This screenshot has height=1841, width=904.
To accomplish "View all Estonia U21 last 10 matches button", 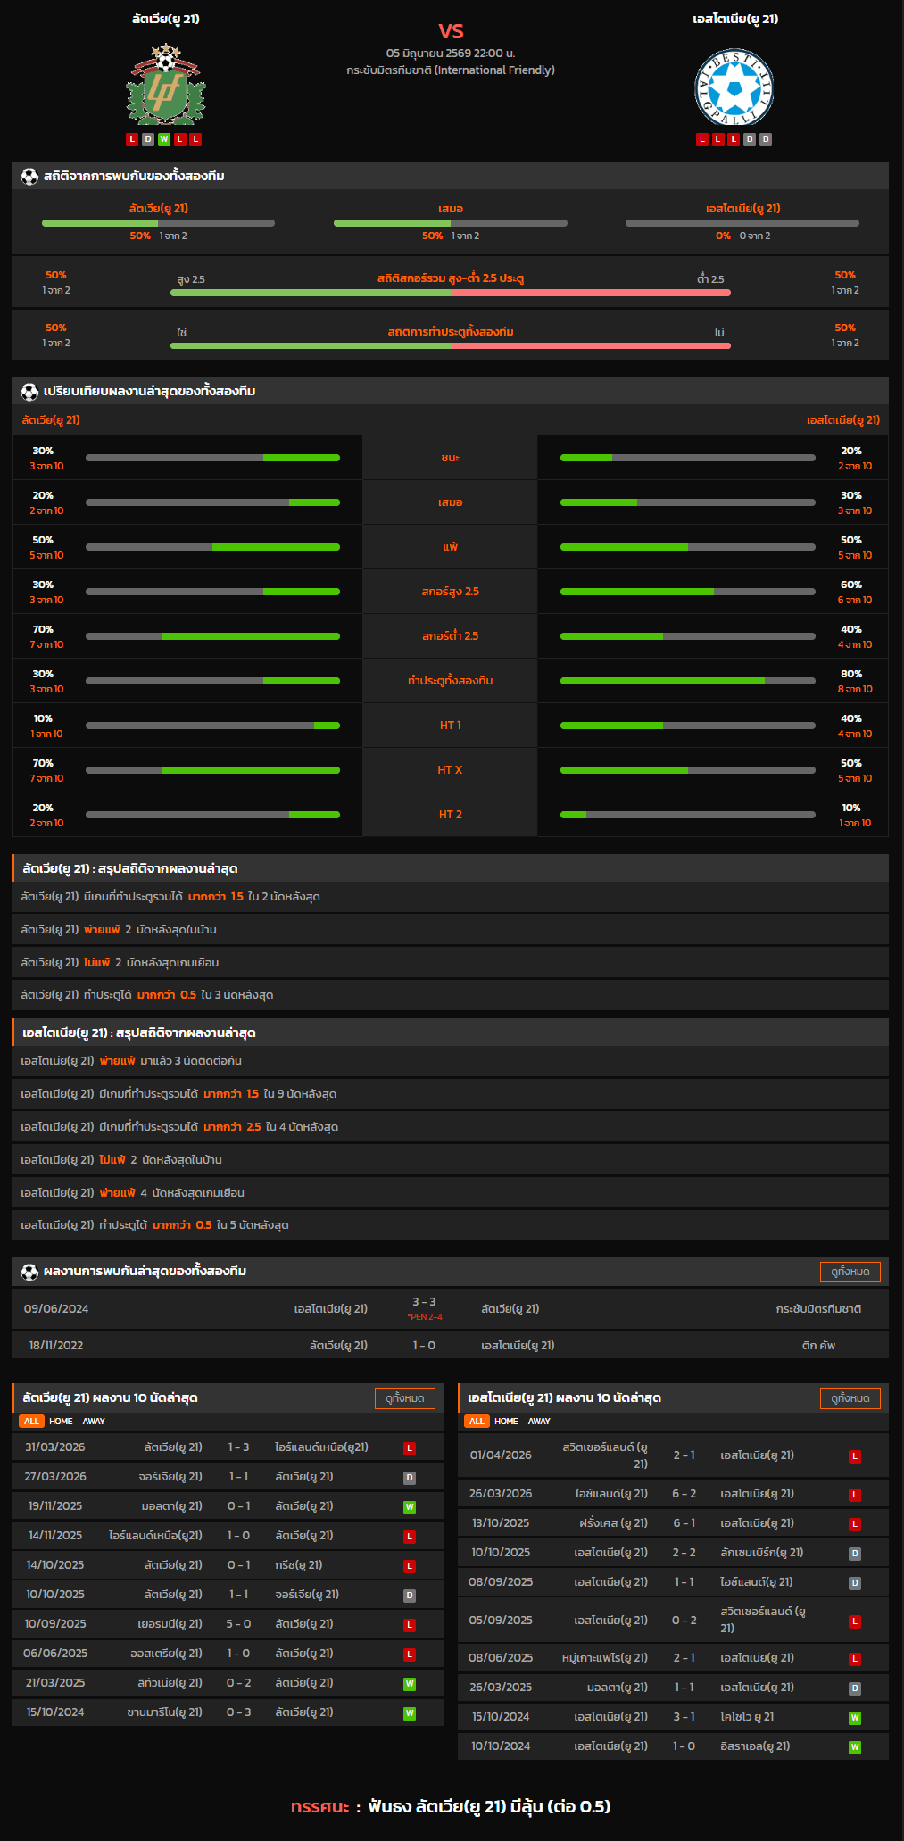I will tap(850, 1398).
